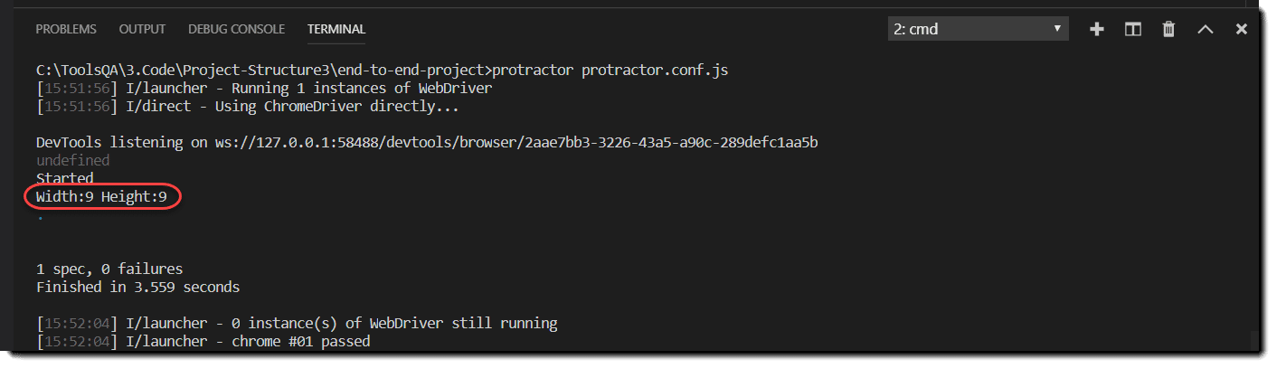Switch to the OUTPUT tab
Viewport: 1286px width, 378px height.
[x=142, y=29]
